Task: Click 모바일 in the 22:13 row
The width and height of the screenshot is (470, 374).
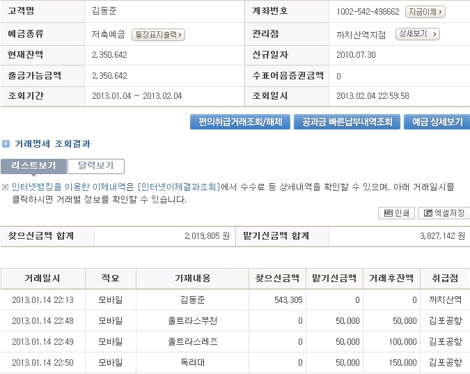Action: pyautogui.click(x=111, y=300)
